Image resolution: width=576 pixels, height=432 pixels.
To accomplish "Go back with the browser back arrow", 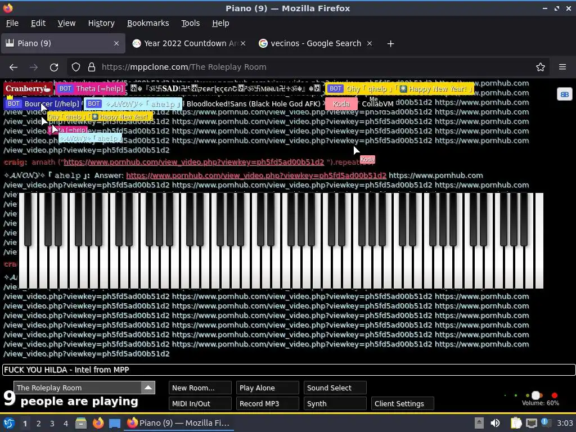I will click(x=13, y=67).
